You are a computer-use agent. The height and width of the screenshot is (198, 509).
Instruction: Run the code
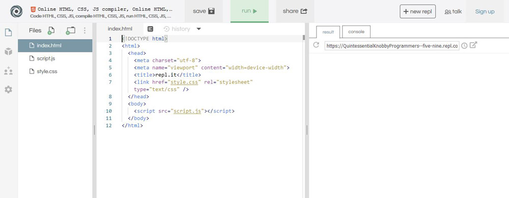pyautogui.click(x=249, y=11)
